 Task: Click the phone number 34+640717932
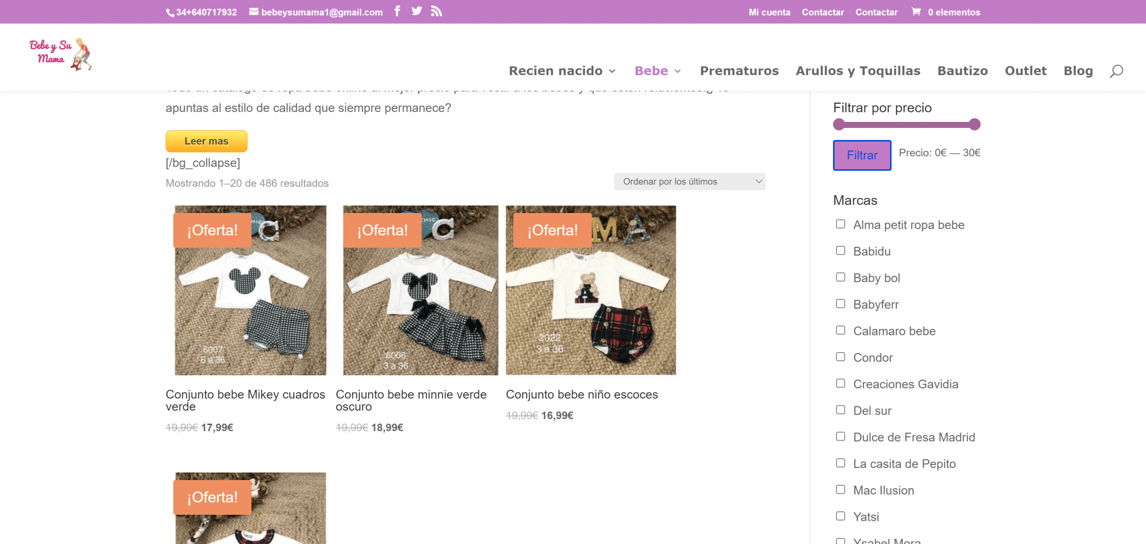coord(202,12)
